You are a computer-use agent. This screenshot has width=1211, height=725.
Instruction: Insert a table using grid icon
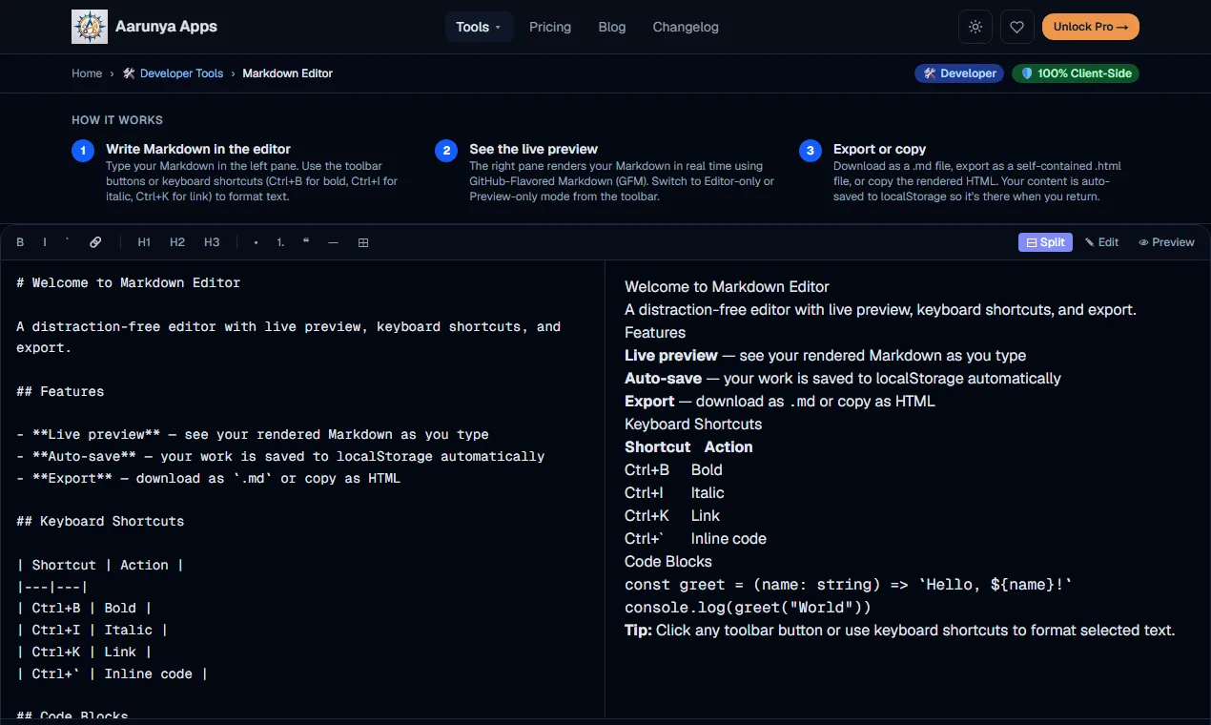coord(363,242)
